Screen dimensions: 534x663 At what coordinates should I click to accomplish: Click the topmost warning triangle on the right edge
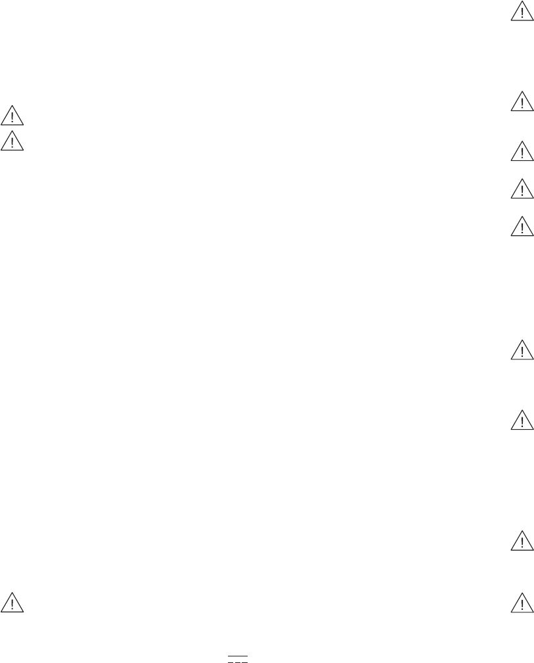click(x=522, y=11)
